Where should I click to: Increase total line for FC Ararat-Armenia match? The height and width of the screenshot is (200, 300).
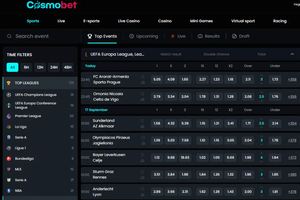tap(262, 75)
